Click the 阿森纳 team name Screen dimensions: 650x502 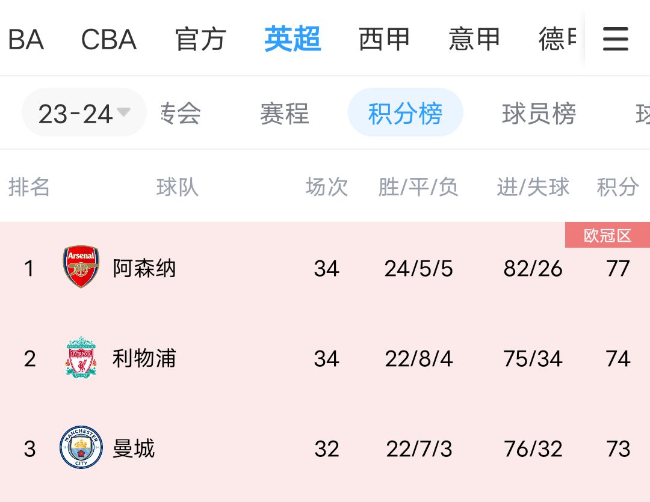144,268
